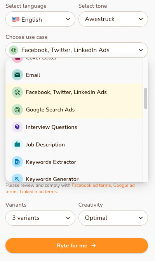Open the LinkedIn ad terms link
Viewport: 155px width, 261px height.
(38, 191)
